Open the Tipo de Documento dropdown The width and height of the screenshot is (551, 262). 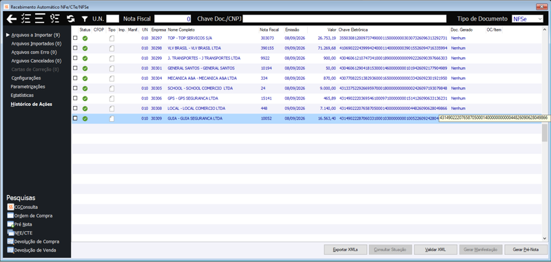point(527,19)
